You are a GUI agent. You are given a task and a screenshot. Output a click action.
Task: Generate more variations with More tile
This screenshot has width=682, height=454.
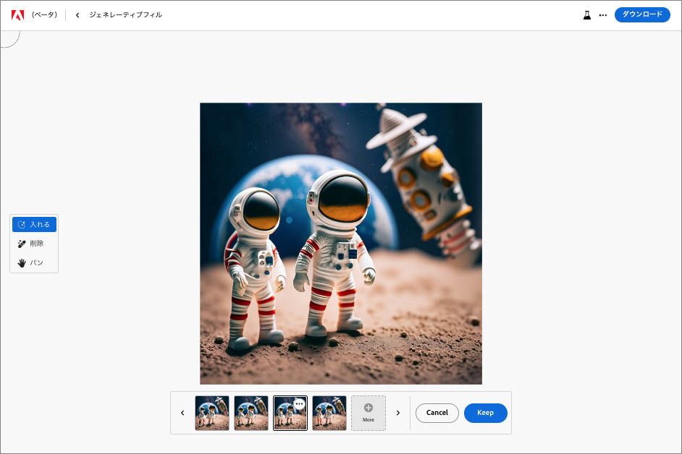(x=368, y=413)
